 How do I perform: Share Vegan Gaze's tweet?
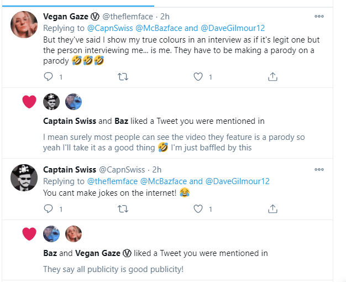click(272, 77)
